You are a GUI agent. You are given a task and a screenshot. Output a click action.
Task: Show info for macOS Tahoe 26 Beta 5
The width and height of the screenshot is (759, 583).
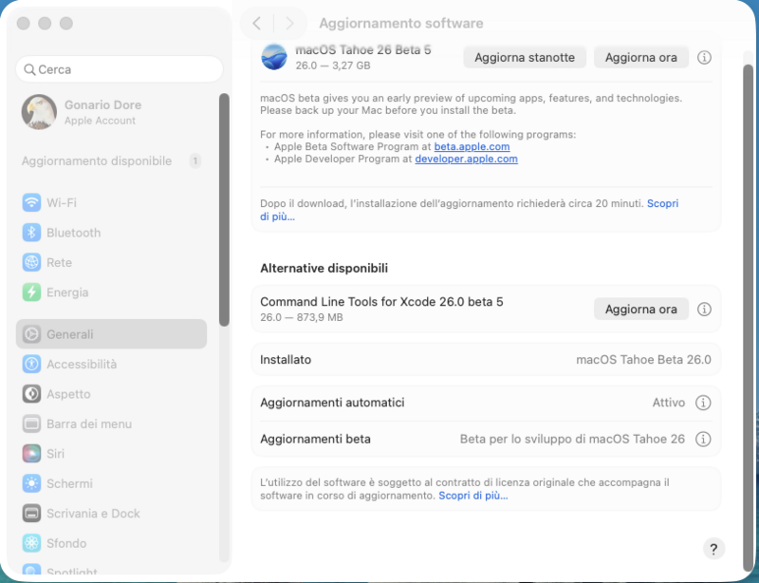[704, 58]
